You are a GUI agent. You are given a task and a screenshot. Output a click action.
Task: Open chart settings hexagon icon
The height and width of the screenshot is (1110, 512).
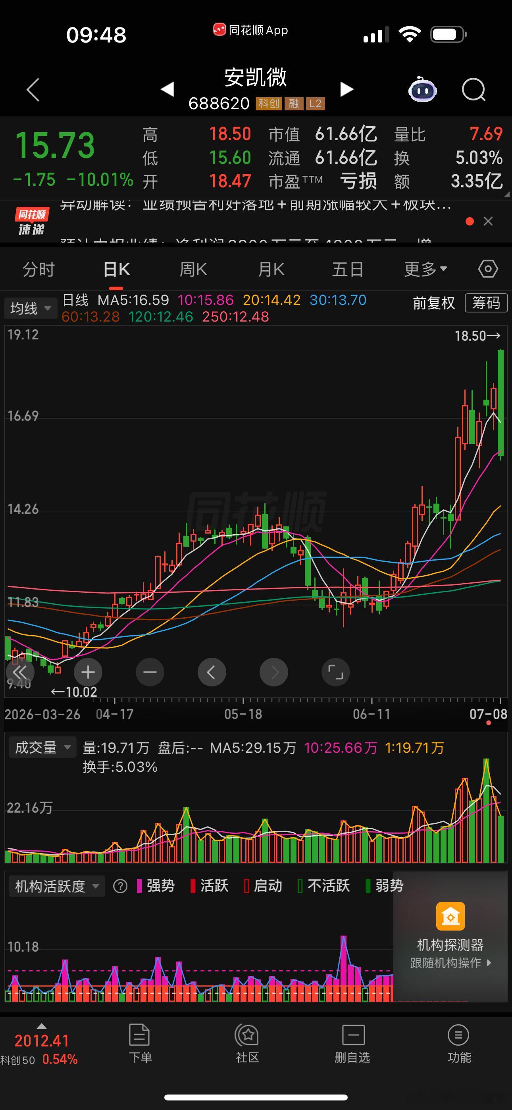[x=488, y=269]
